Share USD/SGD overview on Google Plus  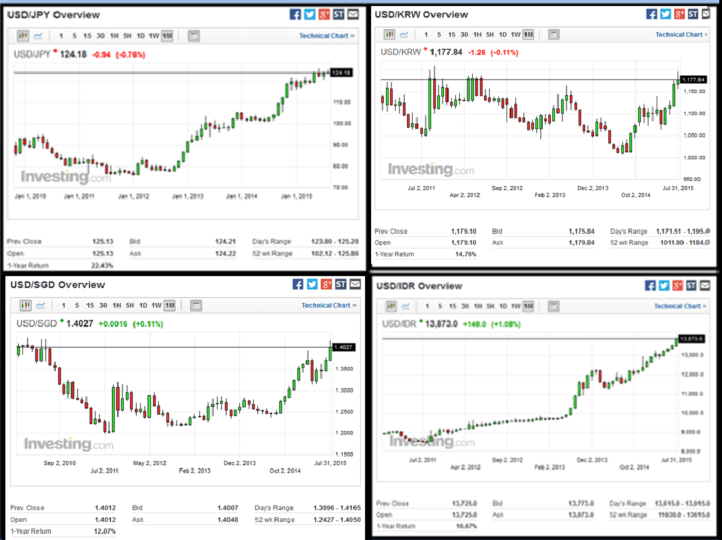click(327, 284)
